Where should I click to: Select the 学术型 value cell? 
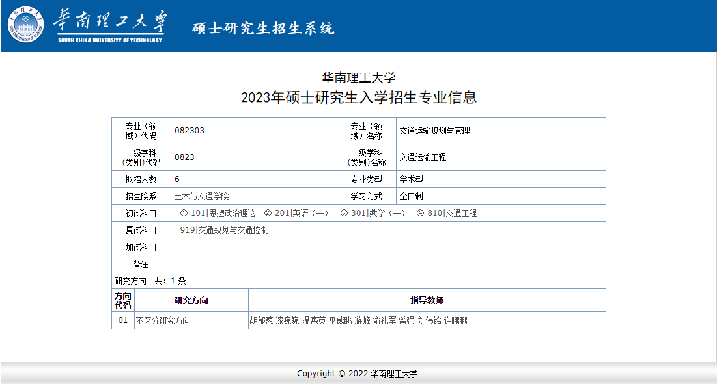pyautogui.click(x=501, y=179)
